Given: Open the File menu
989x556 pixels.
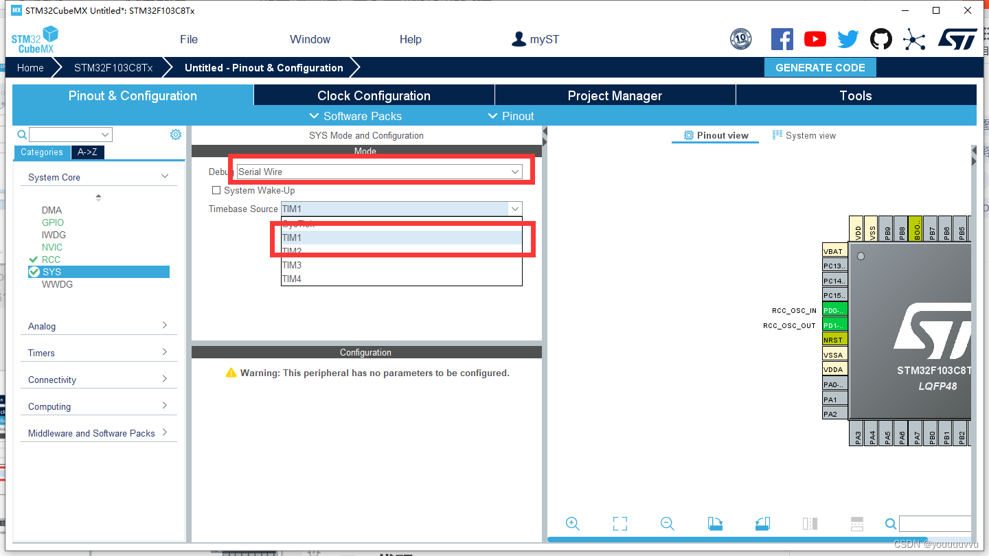Looking at the screenshot, I should click(189, 39).
